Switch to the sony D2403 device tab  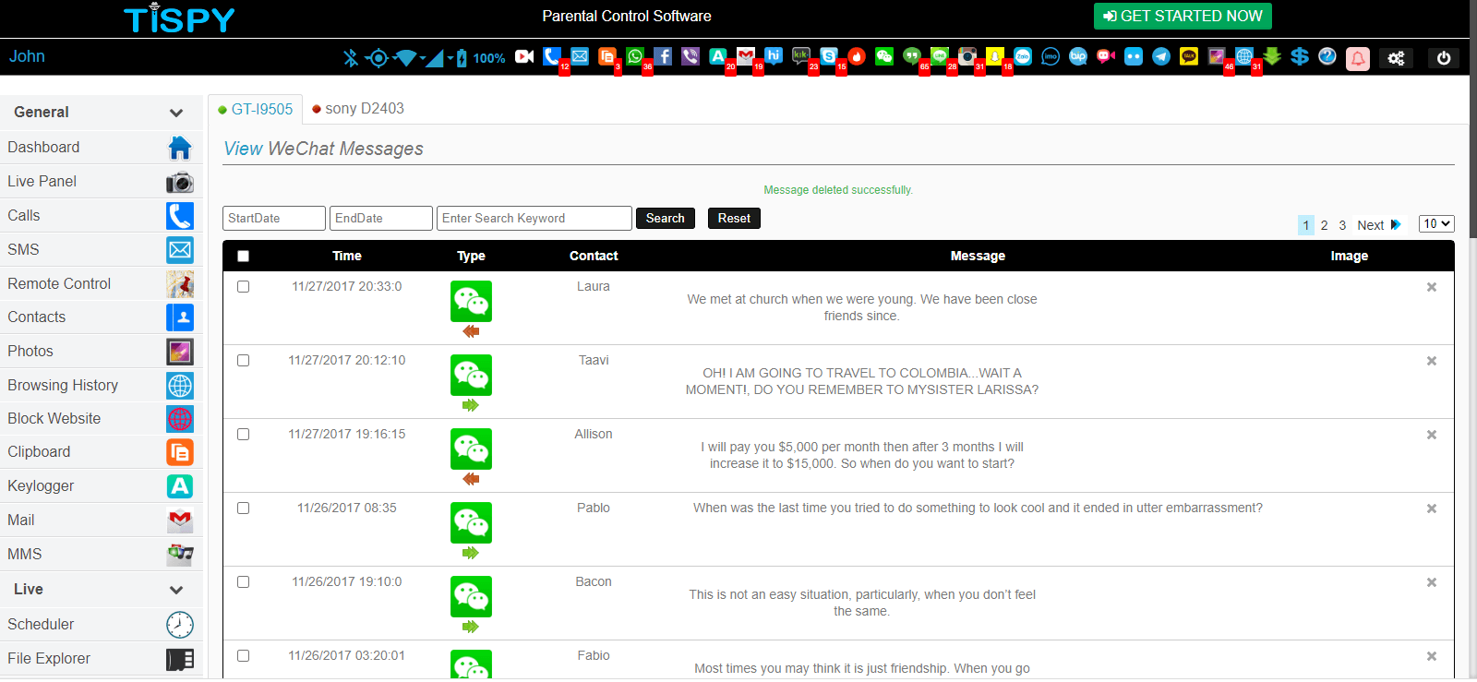point(358,109)
